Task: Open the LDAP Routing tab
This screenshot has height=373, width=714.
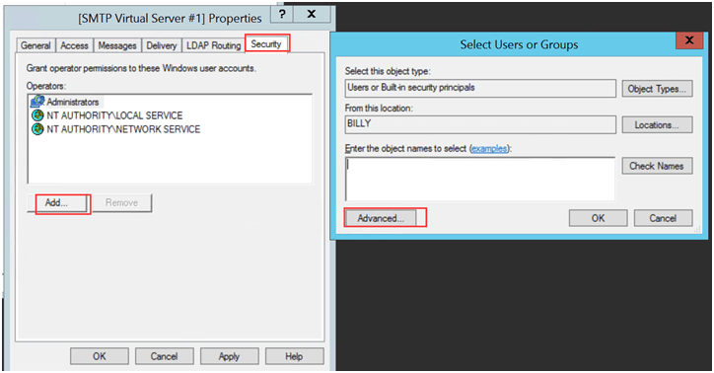Action: click(214, 45)
